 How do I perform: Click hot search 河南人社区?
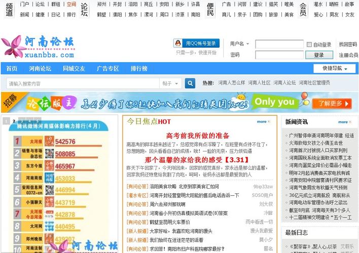click(x=259, y=83)
